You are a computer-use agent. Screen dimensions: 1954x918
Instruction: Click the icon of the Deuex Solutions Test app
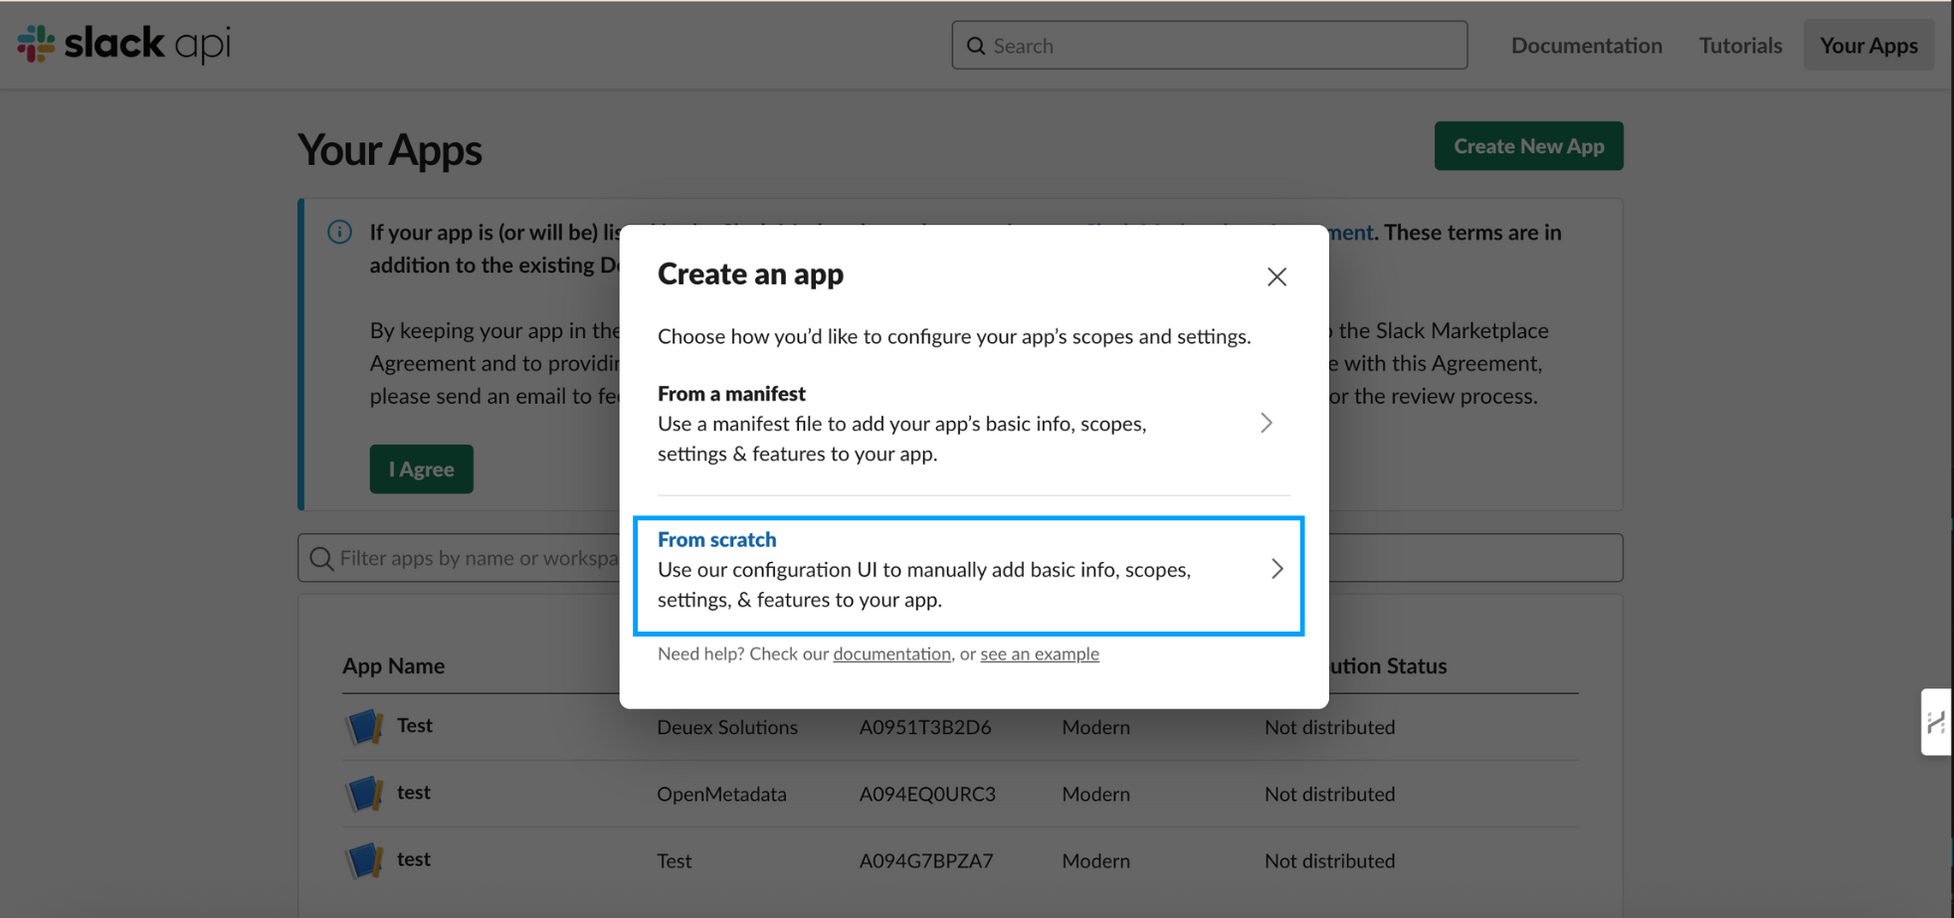click(364, 727)
